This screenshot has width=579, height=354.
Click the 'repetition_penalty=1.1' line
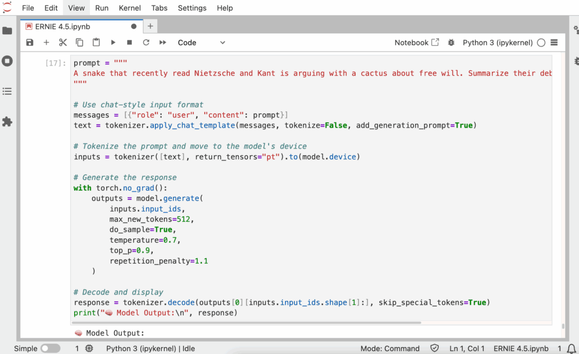coord(159,261)
